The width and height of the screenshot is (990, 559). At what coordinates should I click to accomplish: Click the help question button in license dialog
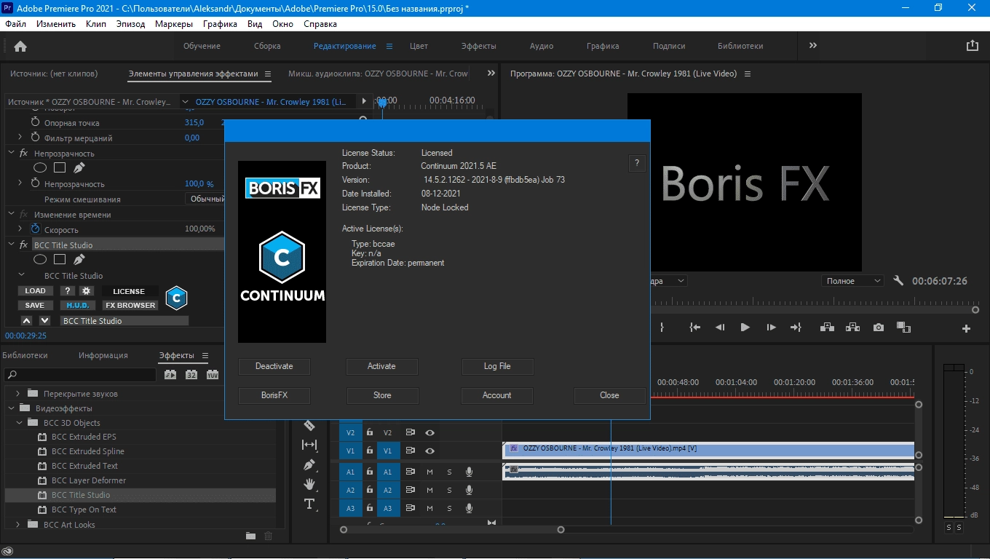pyautogui.click(x=637, y=163)
